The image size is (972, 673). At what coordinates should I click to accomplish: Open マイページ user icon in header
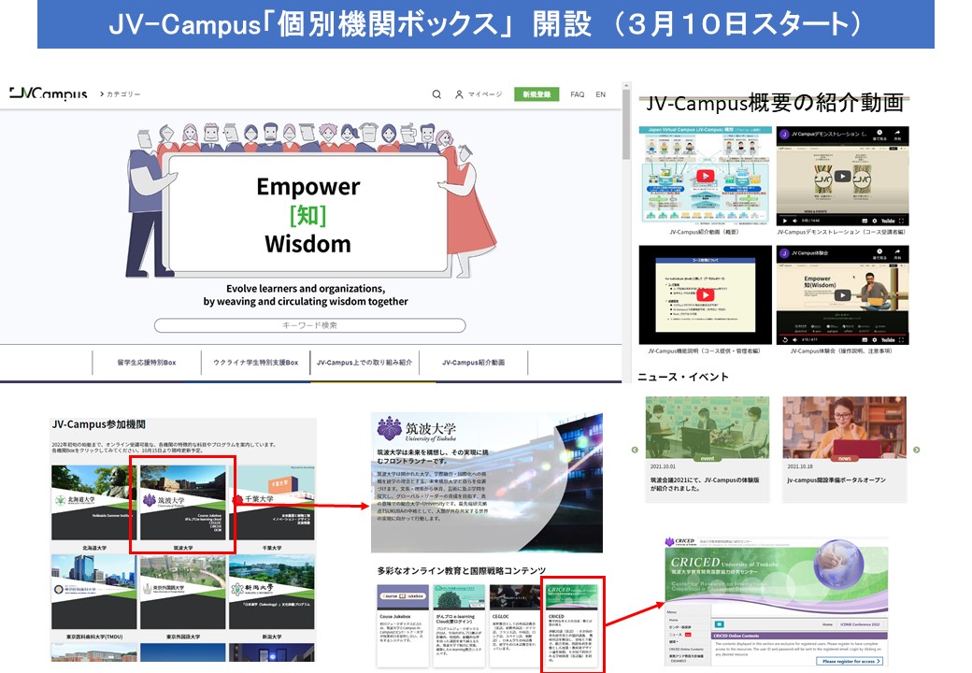click(x=459, y=94)
